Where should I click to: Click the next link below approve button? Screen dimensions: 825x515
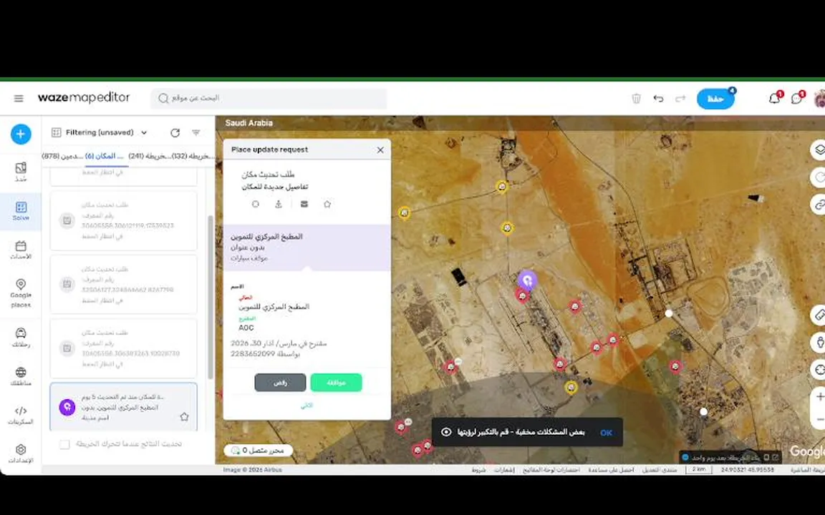click(x=307, y=405)
